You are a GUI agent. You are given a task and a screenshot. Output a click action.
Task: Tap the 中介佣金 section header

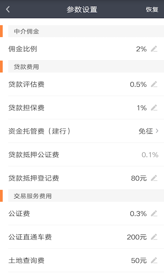(x=86, y=31)
